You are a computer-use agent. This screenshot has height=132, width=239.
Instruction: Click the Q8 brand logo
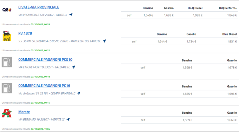(x=7, y=10)
